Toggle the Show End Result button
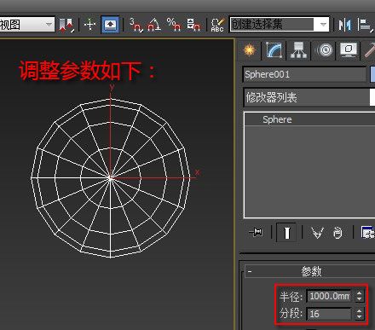This screenshot has width=375, height=330. point(286,233)
